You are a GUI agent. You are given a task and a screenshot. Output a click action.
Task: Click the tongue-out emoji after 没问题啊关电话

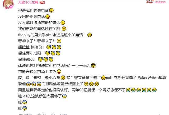click(48, 16)
